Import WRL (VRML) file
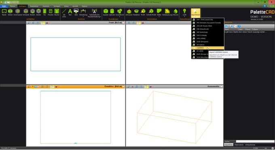The height and width of the screenshot is (150, 275). tap(207, 38)
